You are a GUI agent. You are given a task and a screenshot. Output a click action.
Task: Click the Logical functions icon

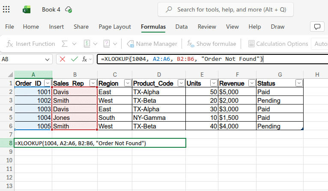(107, 44)
